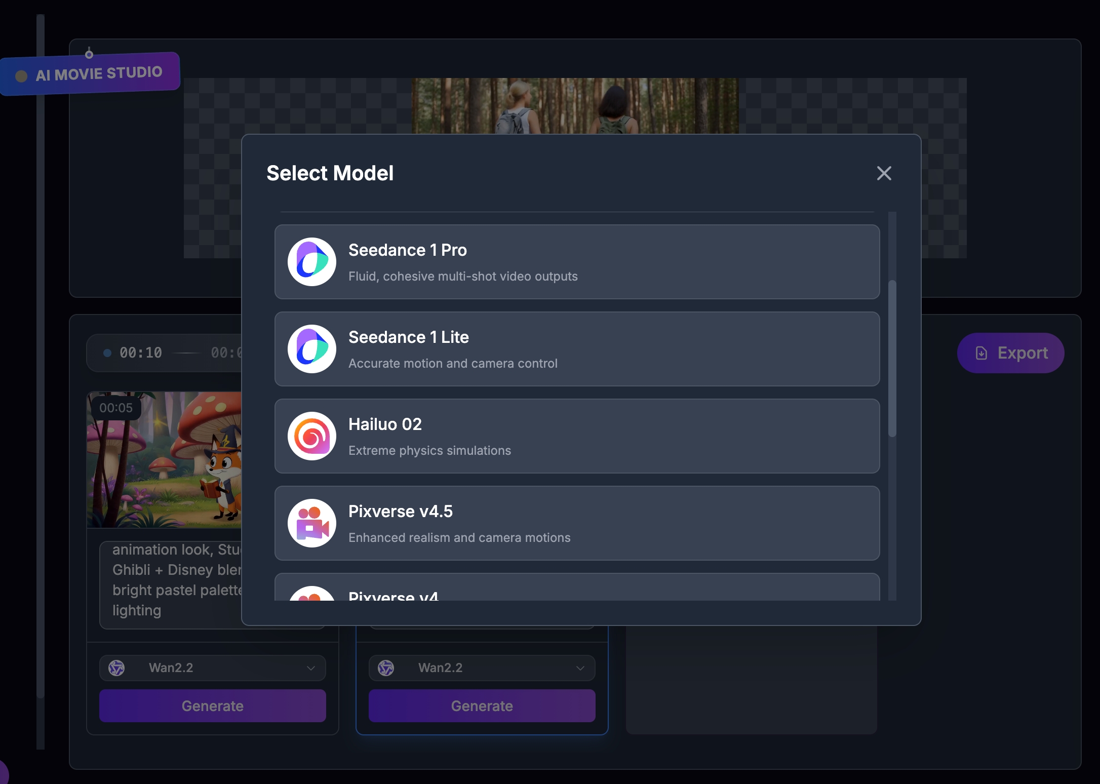1100x784 pixels.
Task: Click the Export download icon
Action: tap(981, 353)
